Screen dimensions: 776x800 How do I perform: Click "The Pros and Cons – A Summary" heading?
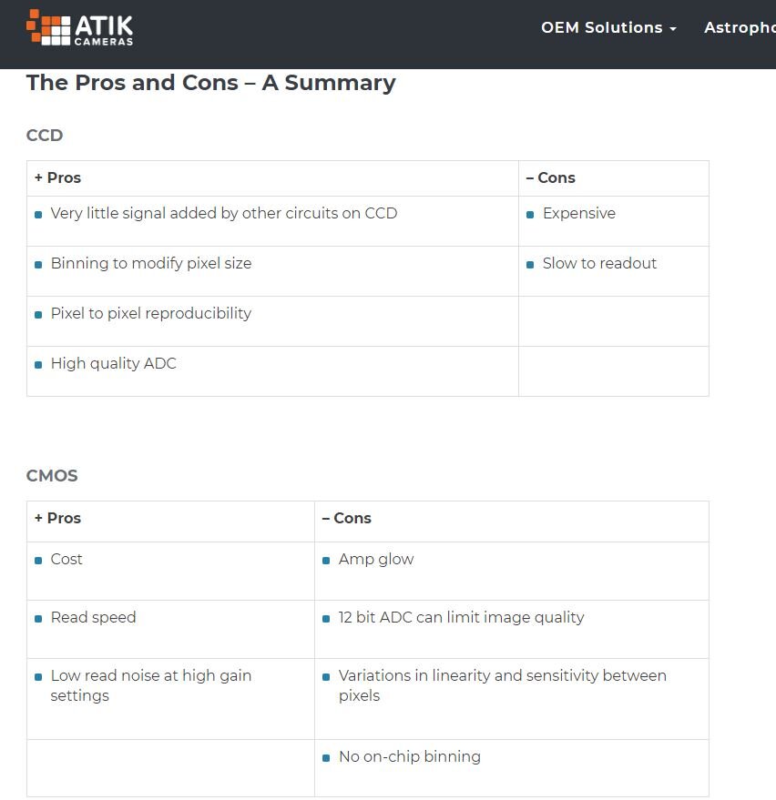click(211, 83)
